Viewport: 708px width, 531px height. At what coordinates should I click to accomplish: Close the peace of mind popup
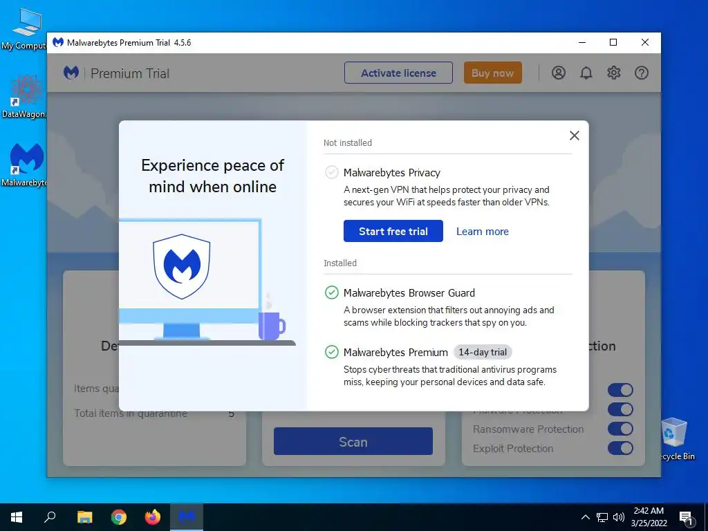(x=575, y=136)
